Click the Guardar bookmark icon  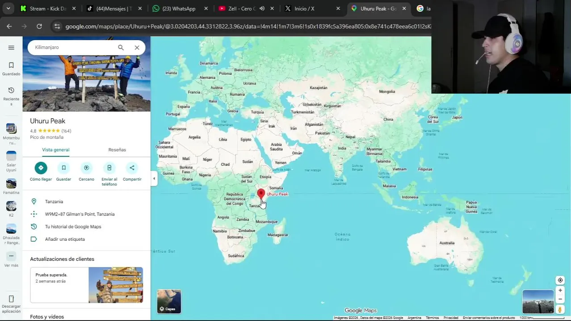click(63, 168)
